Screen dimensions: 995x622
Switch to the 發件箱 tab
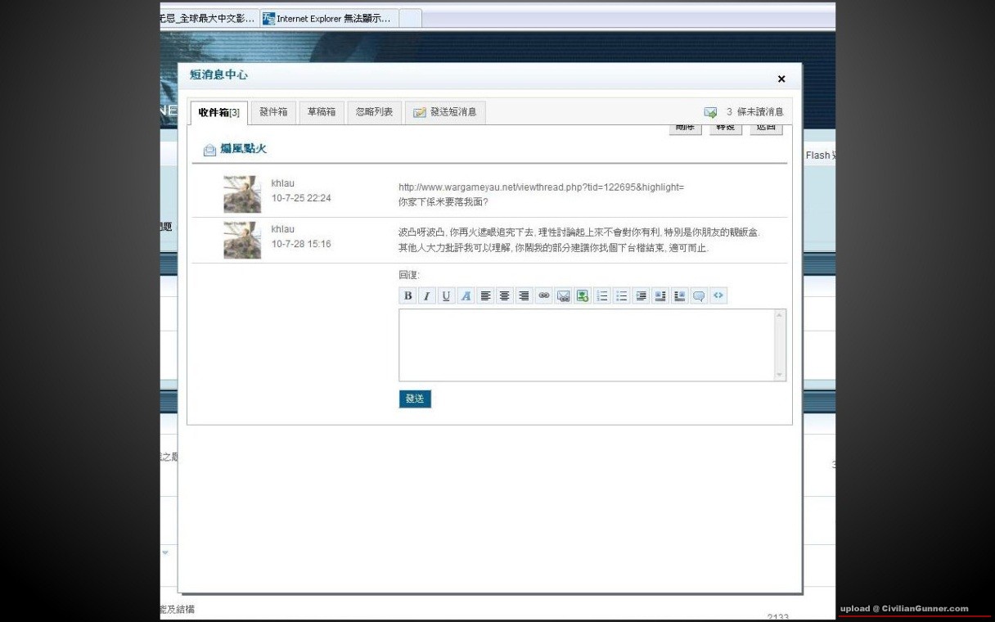[273, 112]
